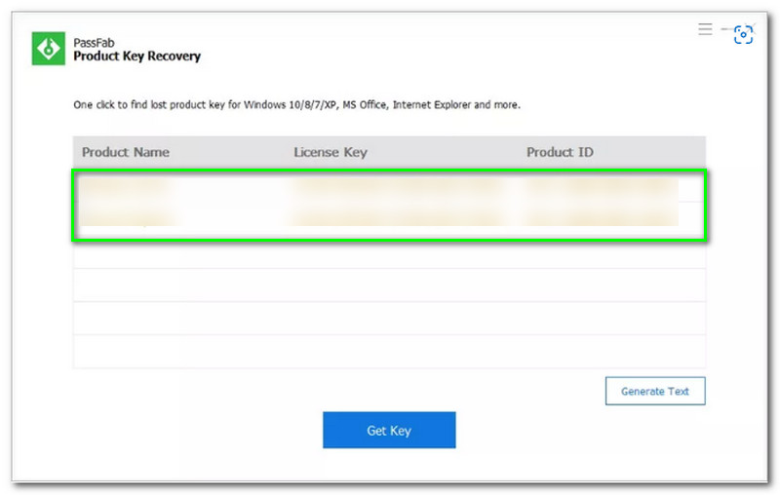Select the Product Name column header

pyautogui.click(x=126, y=152)
